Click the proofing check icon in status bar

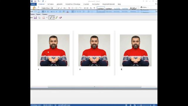click(x=56, y=105)
